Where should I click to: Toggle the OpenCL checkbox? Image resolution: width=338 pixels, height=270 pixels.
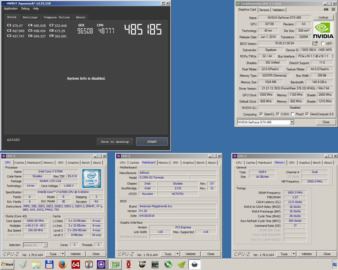[x=261, y=114]
